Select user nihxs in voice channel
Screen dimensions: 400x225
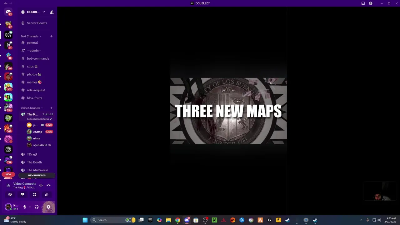click(40, 138)
